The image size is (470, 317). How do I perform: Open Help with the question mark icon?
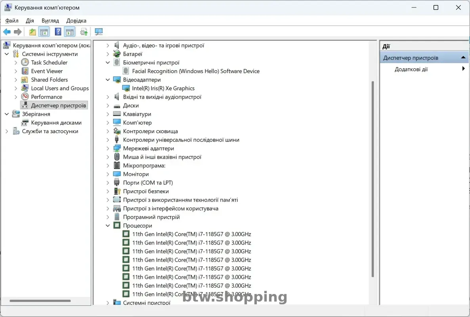pos(58,32)
